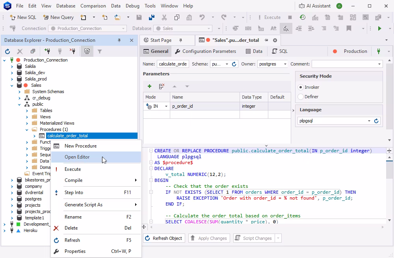Refresh the Database Explorer tree
This screenshot has height=258, width=394.
click(x=7, y=52)
